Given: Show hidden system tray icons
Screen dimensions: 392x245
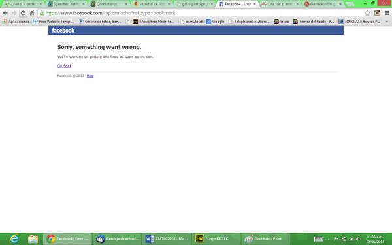Looking at the screenshot, I should click(329, 239).
